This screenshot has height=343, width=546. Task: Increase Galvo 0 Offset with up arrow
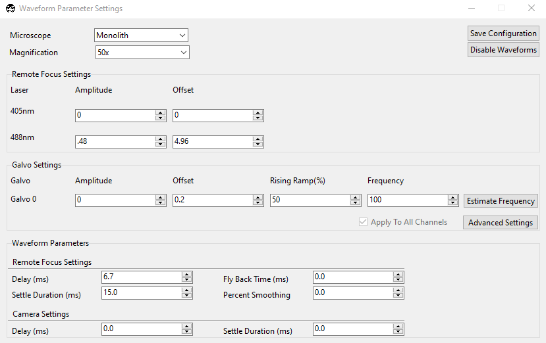pyautogui.click(x=258, y=197)
